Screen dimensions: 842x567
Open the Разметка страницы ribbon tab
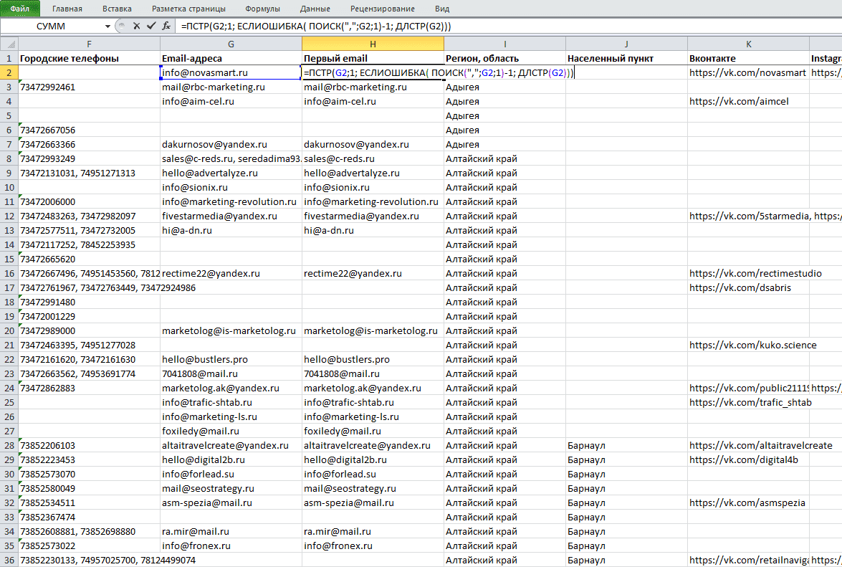click(188, 9)
